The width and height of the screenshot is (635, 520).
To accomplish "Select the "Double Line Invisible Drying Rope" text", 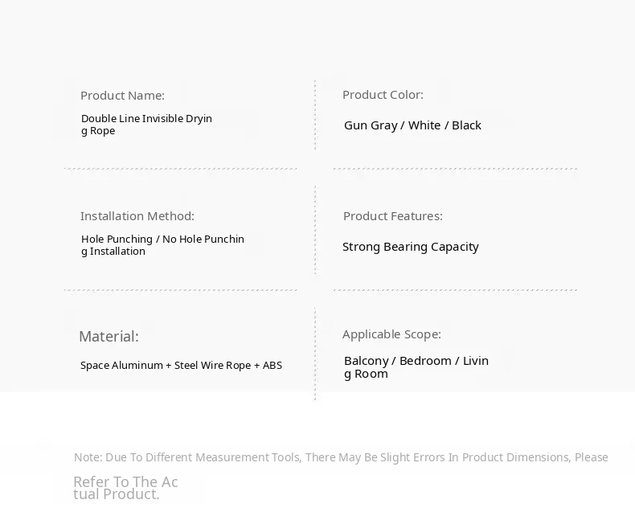I will click(x=146, y=125).
